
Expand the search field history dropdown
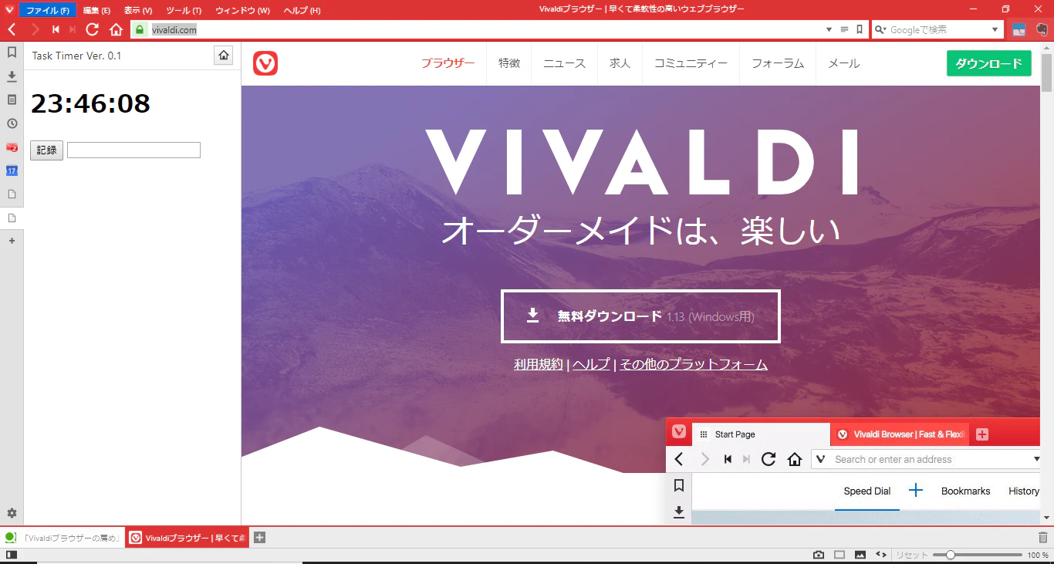(x=995, y=29)
